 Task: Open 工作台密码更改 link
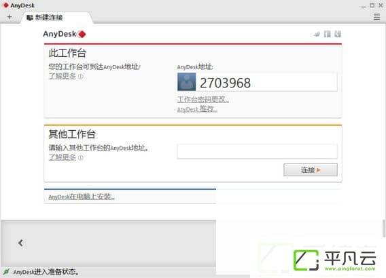point(203,99)
